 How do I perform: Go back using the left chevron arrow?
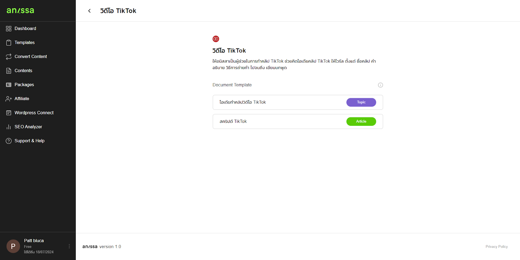coord(89,11)
